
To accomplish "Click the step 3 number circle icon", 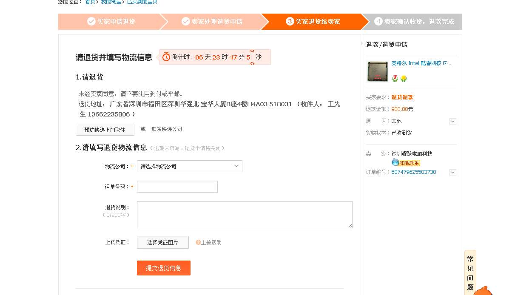I will tap(290, 21).
